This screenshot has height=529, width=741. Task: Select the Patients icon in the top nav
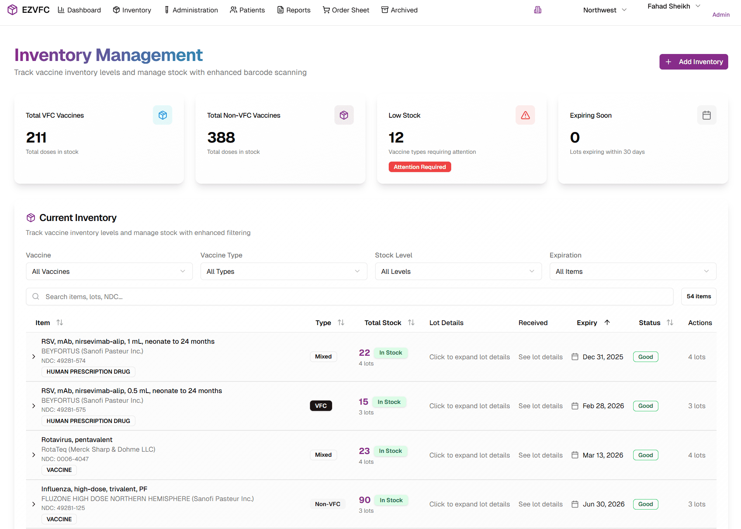[233, 10]
